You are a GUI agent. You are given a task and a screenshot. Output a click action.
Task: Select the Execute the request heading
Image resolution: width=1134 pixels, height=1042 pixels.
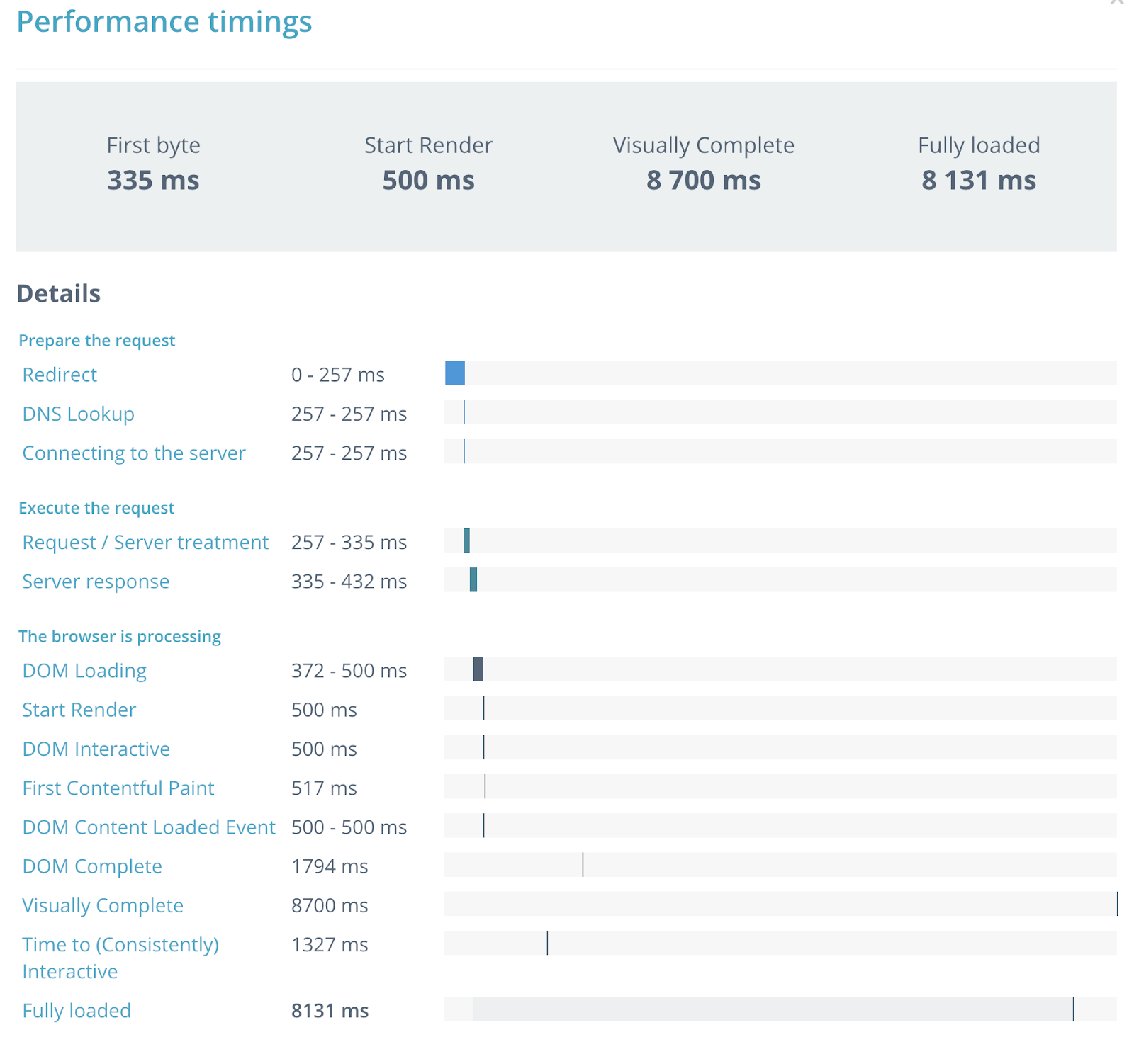click(96, 509)
